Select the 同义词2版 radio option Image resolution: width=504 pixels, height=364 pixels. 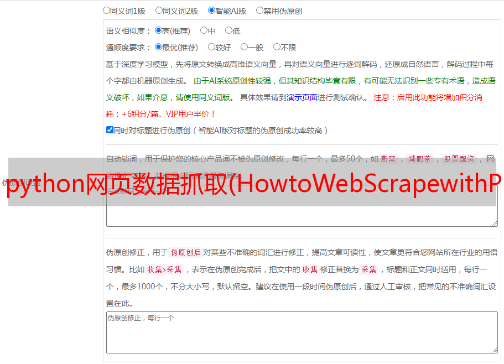tap(159, 11)
